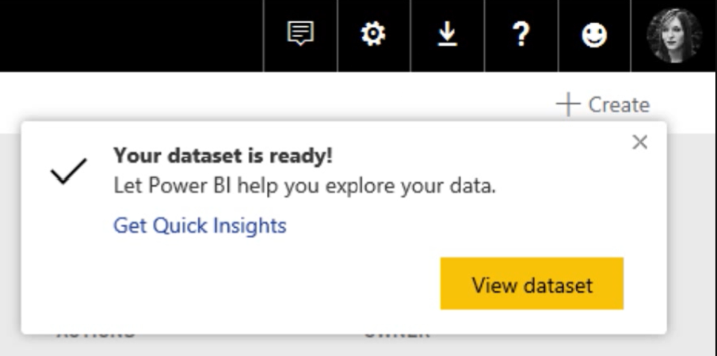The image size is (717, 356).
Task: Click the yellow View dataset button
Action: click(532, 283)
